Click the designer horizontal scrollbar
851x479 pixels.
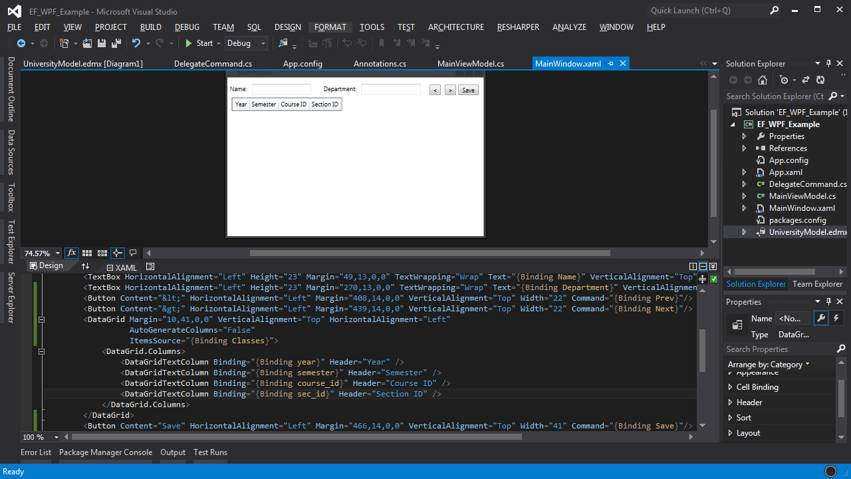pos(429,253)
